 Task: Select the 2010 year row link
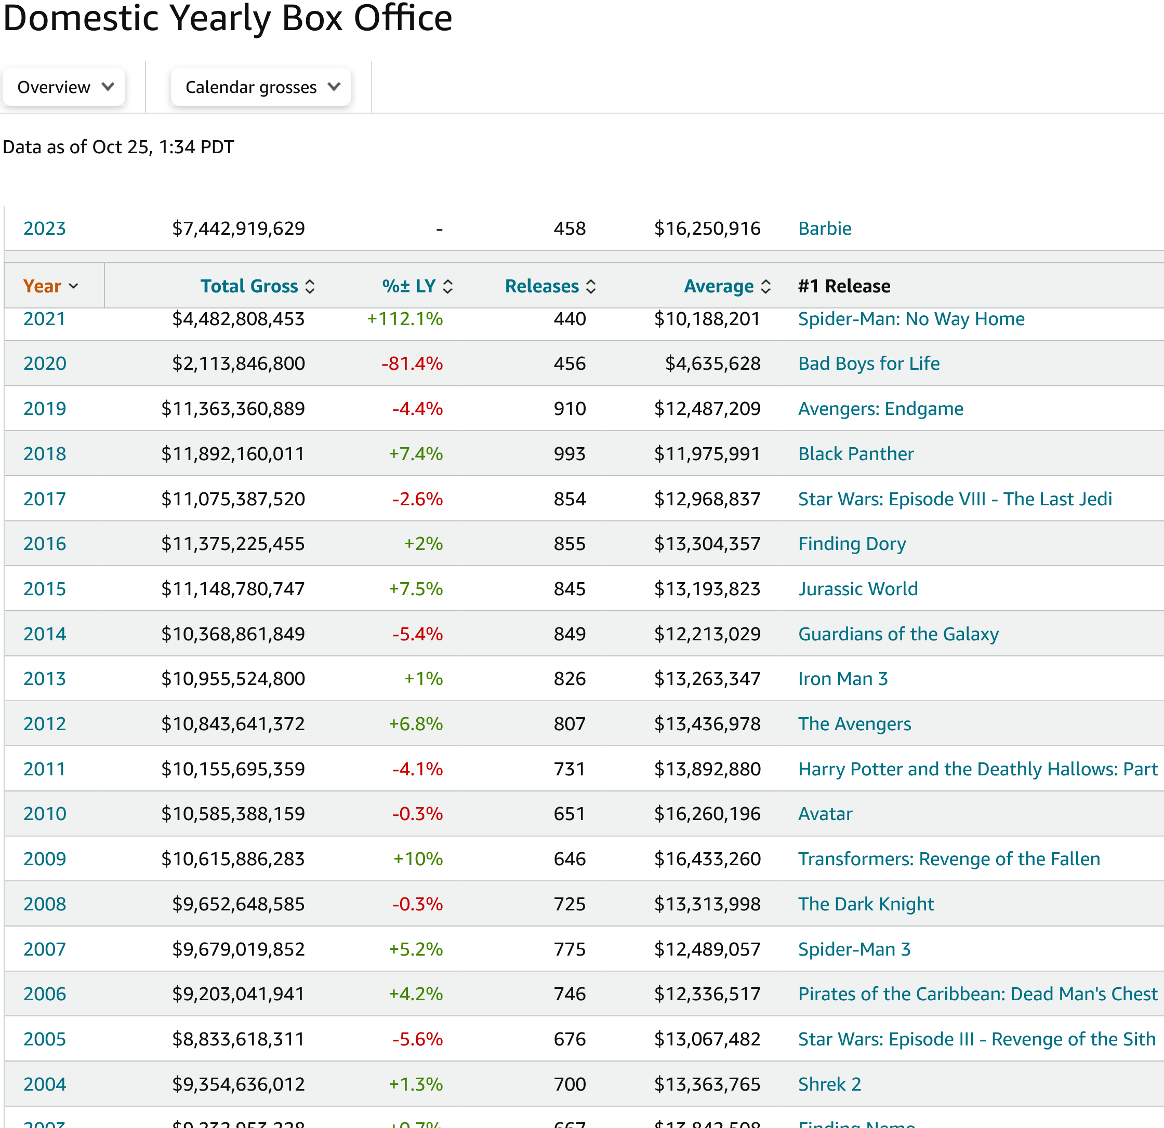click(45, 813)
